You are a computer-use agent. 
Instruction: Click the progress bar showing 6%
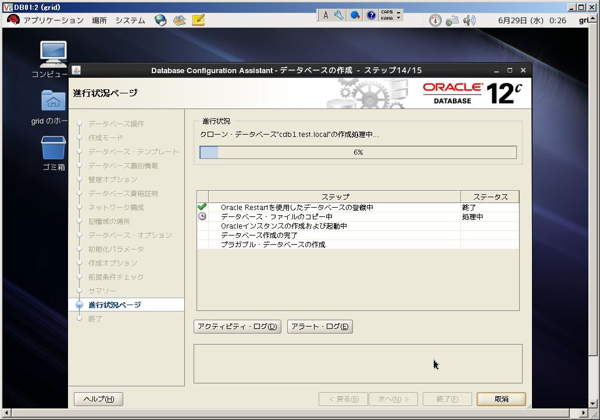(358, 153)
